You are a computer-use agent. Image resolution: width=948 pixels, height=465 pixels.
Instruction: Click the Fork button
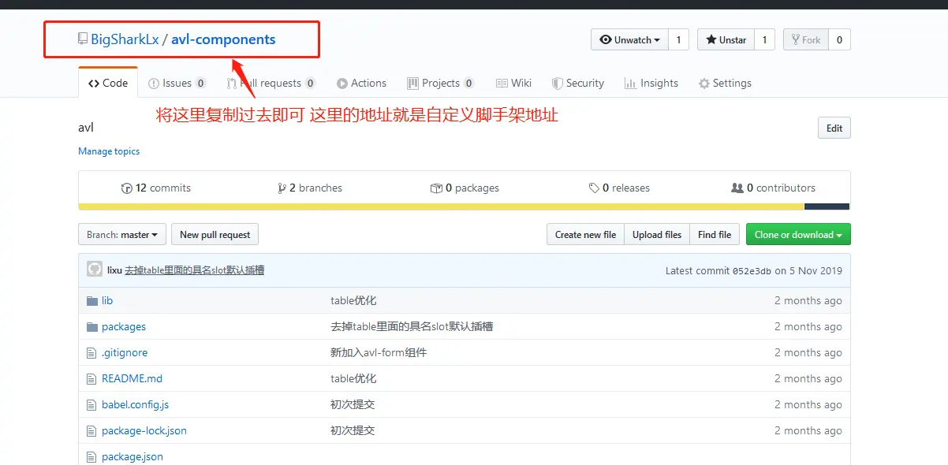tap(805, 39)
